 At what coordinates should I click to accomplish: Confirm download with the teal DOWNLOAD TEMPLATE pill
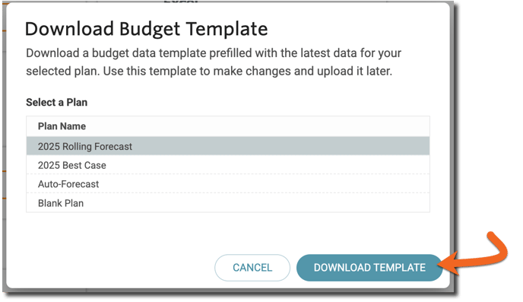[x=369, y=268]
